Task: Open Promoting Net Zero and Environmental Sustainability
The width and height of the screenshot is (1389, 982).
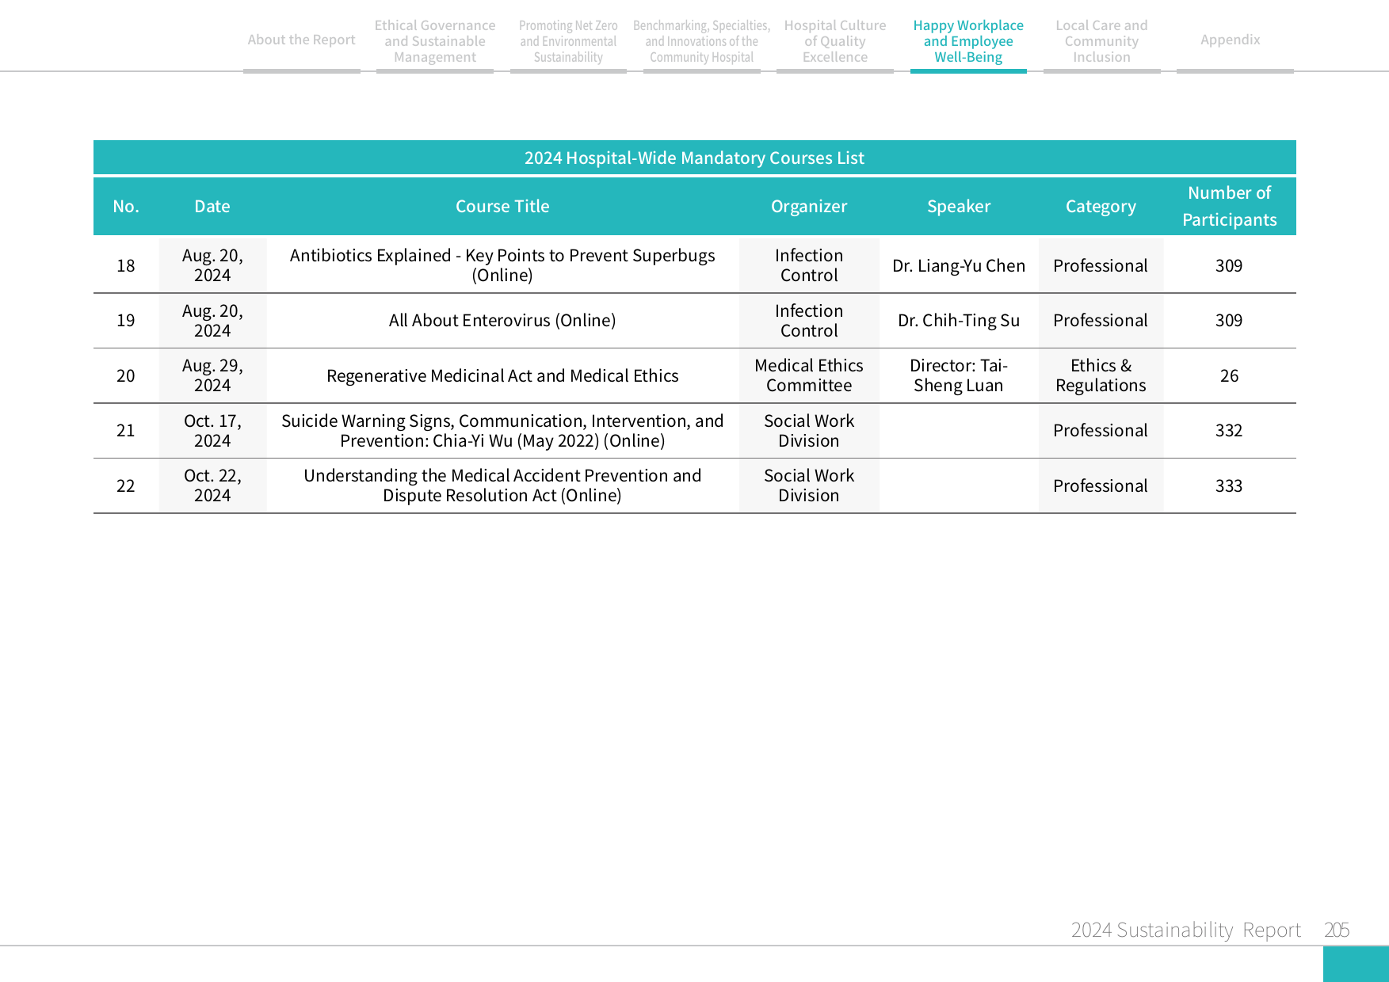Action: point(568,41)
